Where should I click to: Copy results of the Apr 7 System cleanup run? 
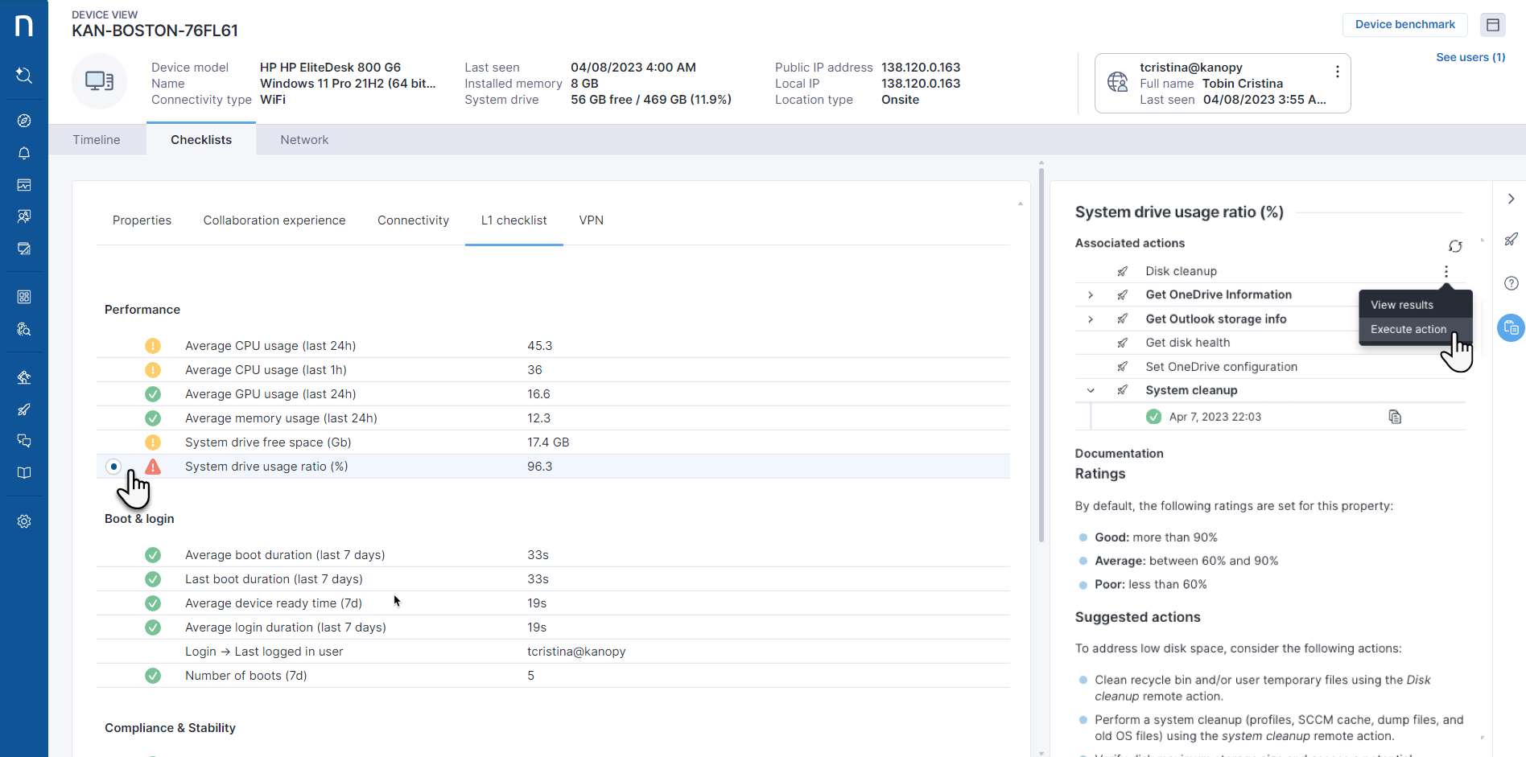(1395, 417)
